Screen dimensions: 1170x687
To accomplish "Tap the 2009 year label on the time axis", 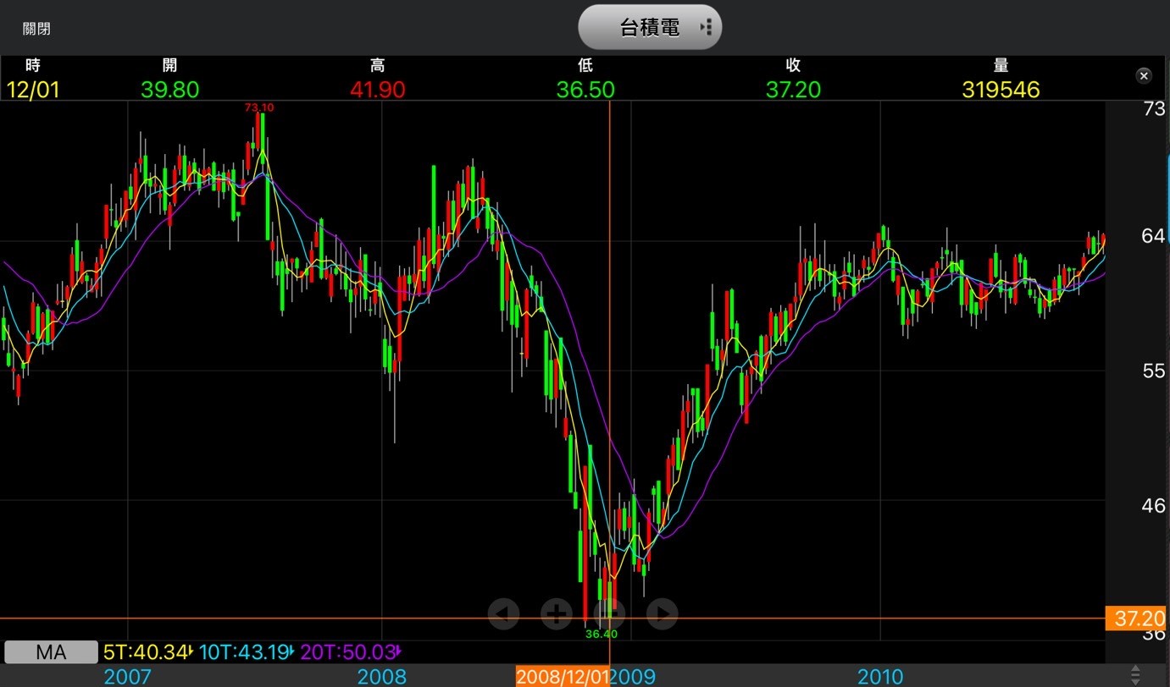I will click(x=632, y=677).
